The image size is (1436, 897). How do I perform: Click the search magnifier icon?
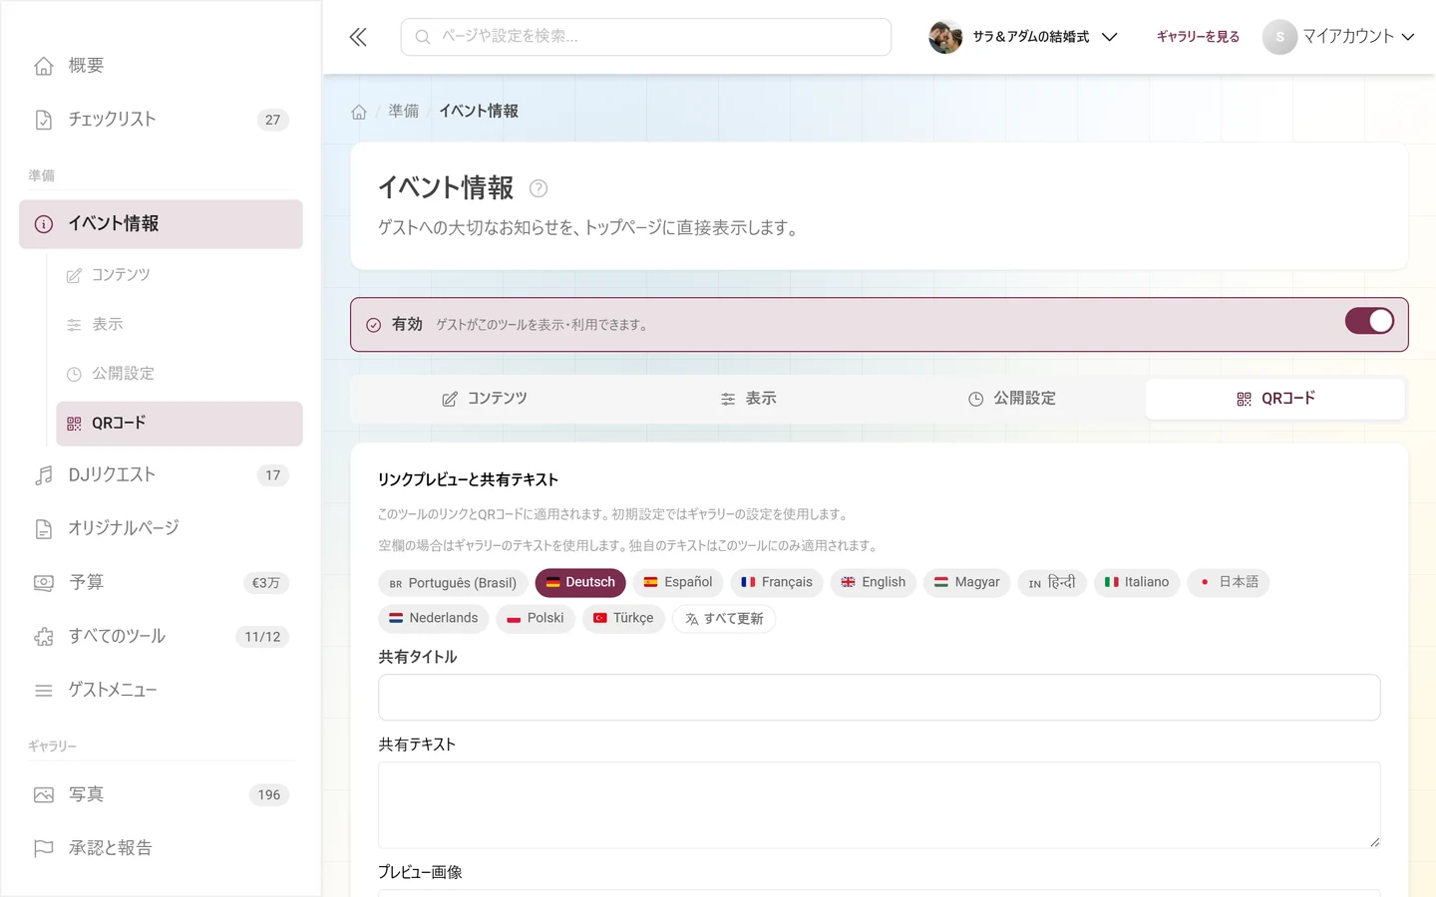click(x=423, y=37)
